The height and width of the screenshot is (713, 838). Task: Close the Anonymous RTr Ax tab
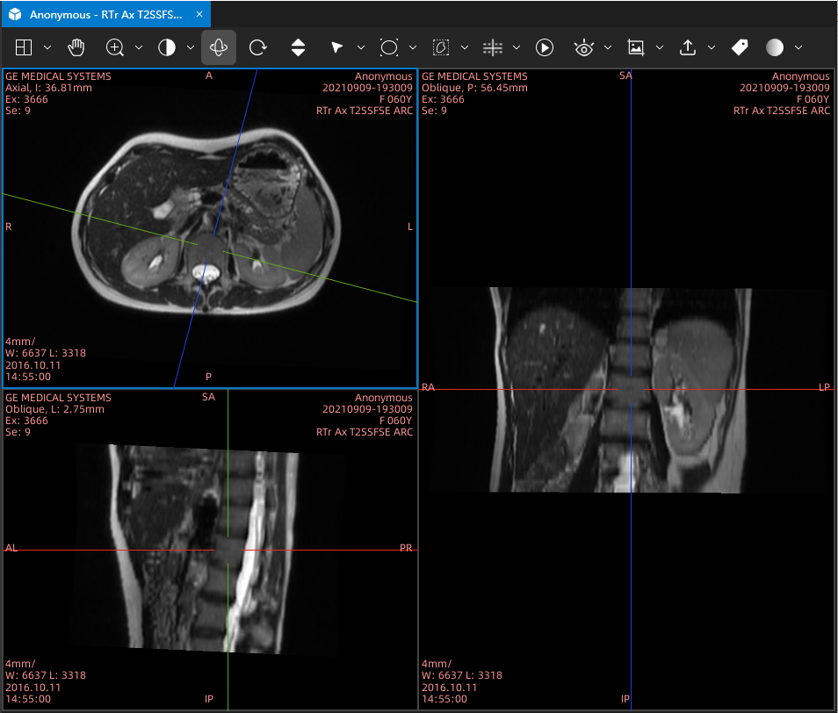199,14
